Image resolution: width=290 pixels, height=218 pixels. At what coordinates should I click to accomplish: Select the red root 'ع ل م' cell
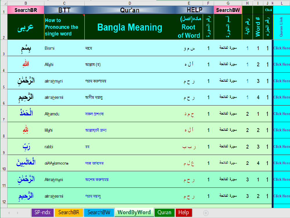pyautogui.click(x=189, y=163)
